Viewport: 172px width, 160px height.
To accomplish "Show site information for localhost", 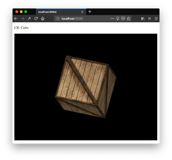I will point(58,18).
